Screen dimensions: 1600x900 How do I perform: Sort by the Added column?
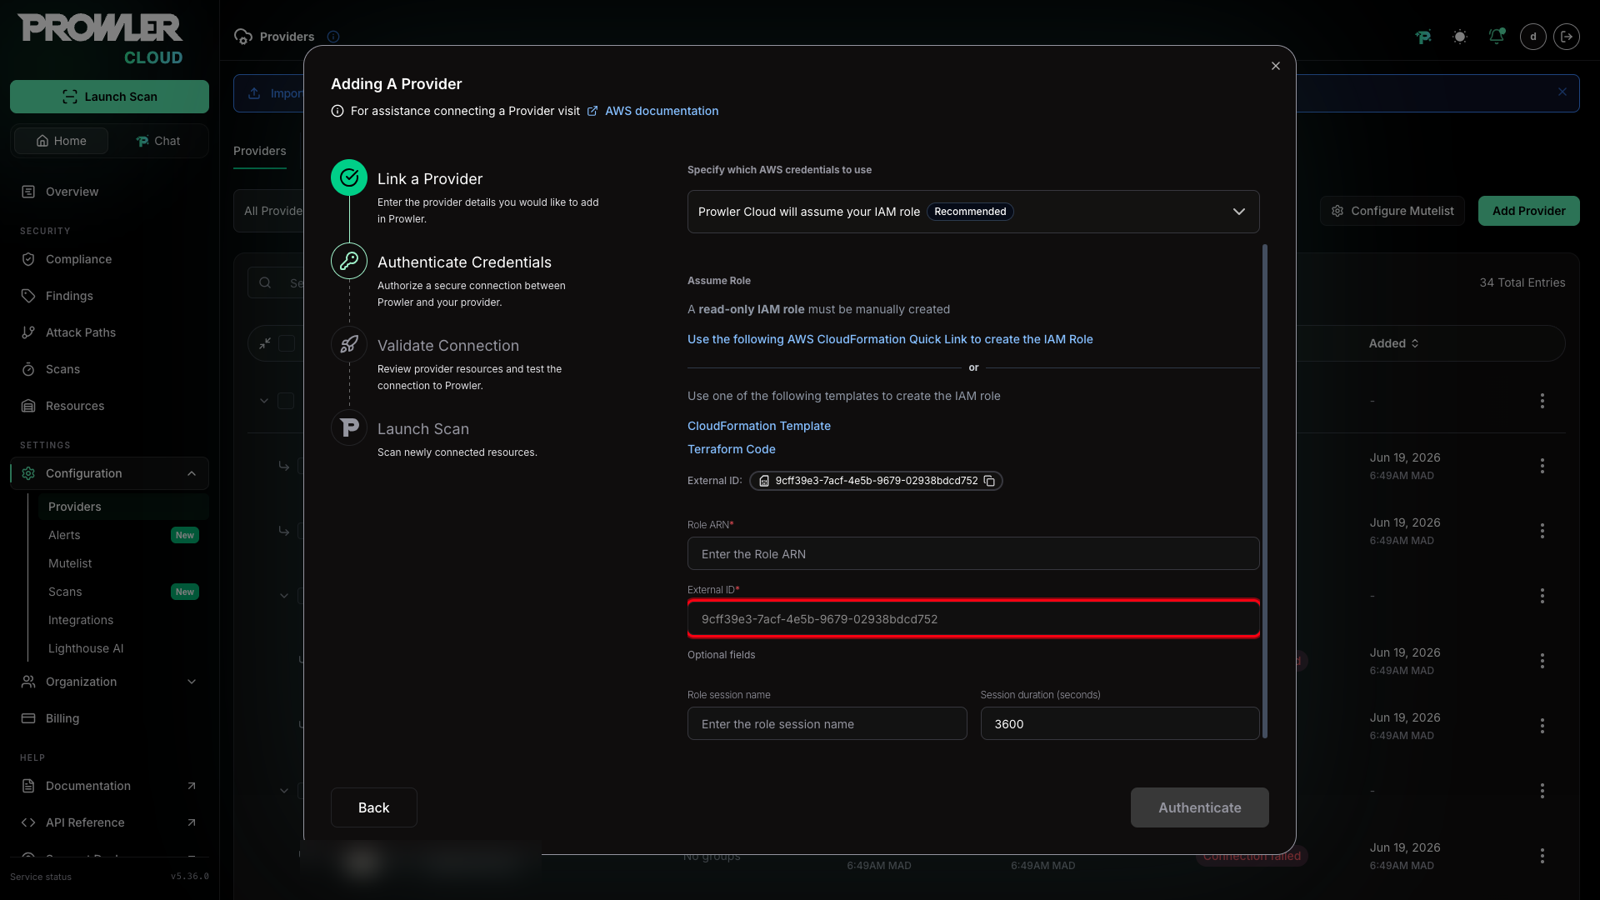coord(1393,343)
